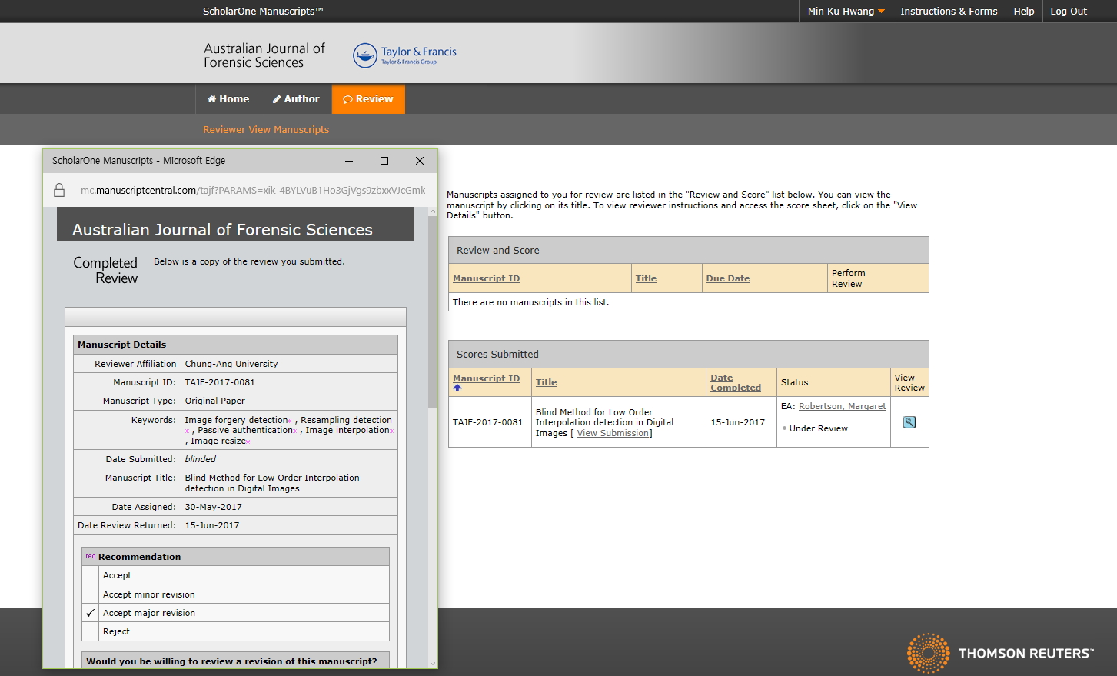
Task: Click the popup address bar URL
Action: point(253,190)
